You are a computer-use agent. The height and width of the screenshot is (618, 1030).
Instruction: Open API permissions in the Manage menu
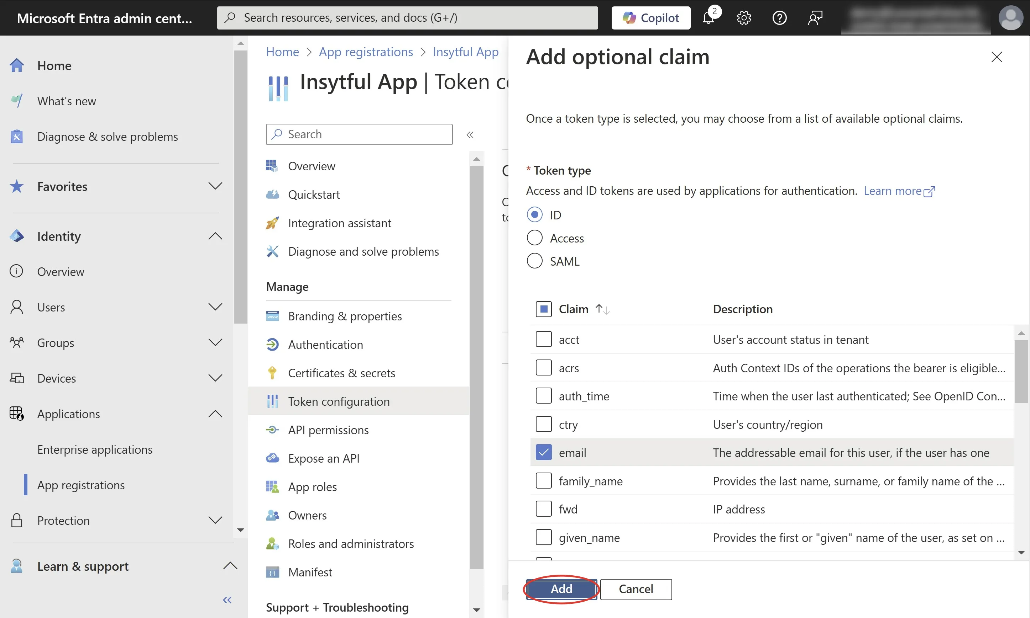(x=328, y=430)
